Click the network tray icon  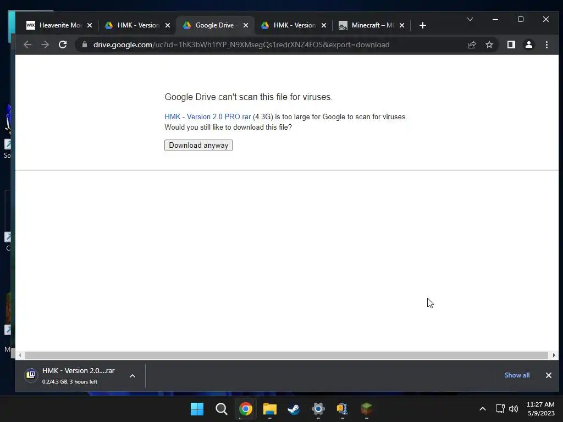click(x=500, y=409)
